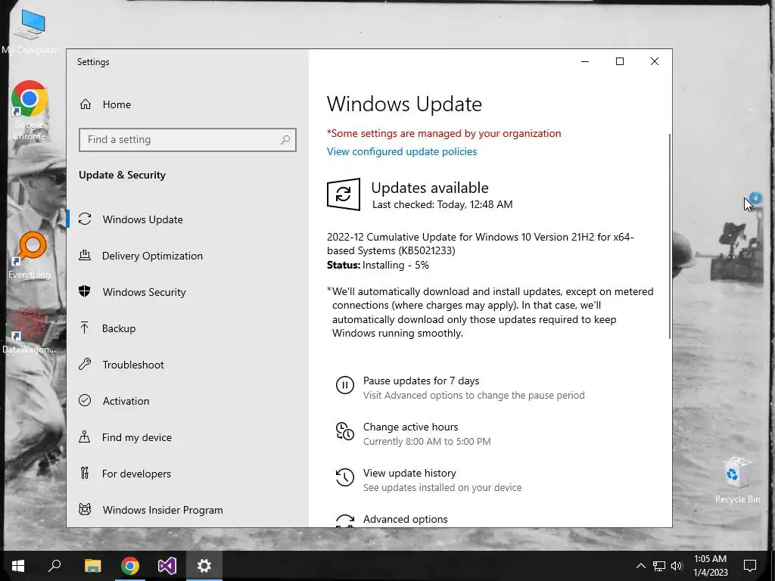
Task: Select the My Computer desktop icon
Action: [x=30, y=32]
